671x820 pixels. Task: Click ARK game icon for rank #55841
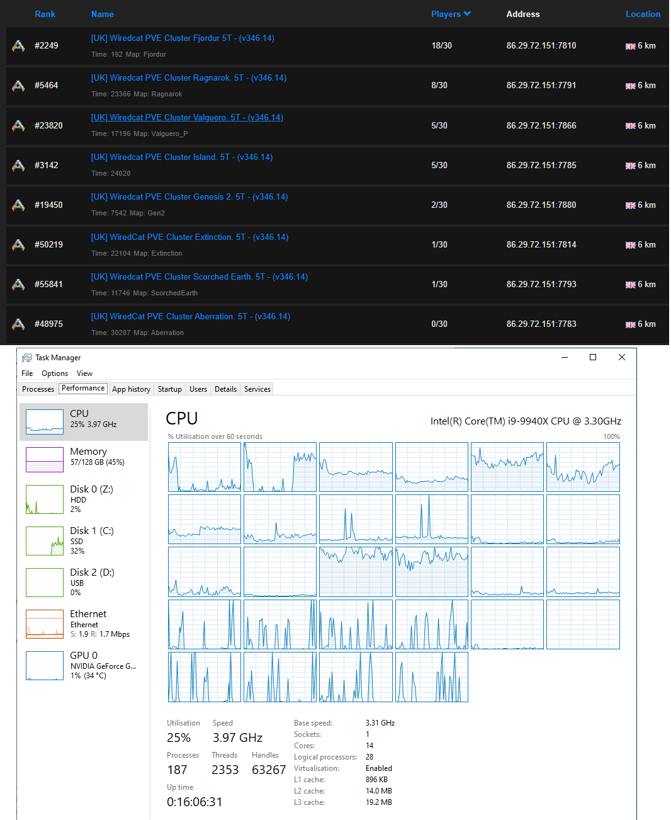click(19, 284)
